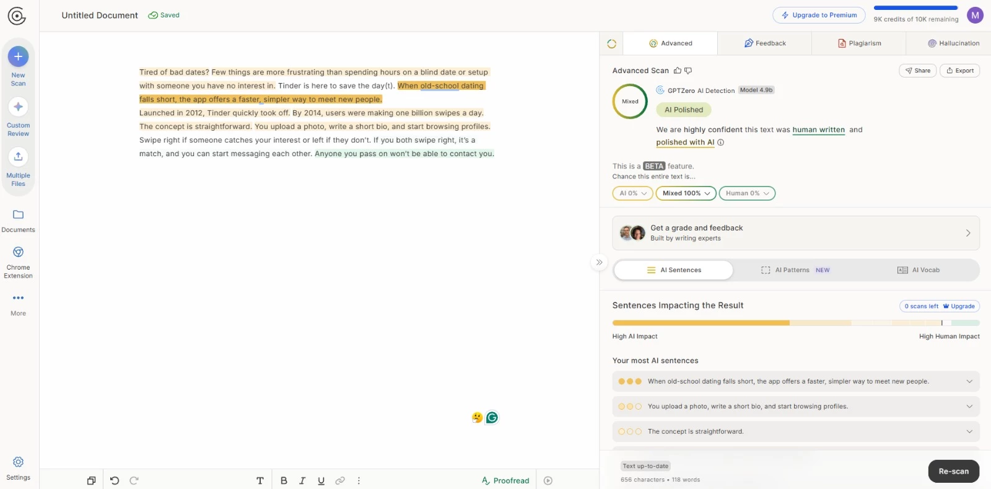Click the Export button
Screen dimensions: 991x489
959,71
